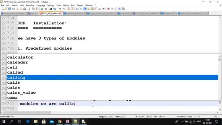
Task: Open the Search menu
Action: click(x=15, y=5)
